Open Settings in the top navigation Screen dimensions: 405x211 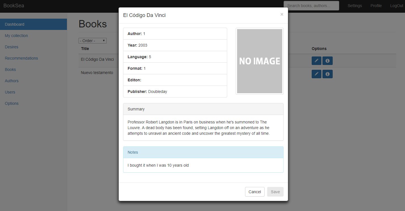[x=355, y=6]
